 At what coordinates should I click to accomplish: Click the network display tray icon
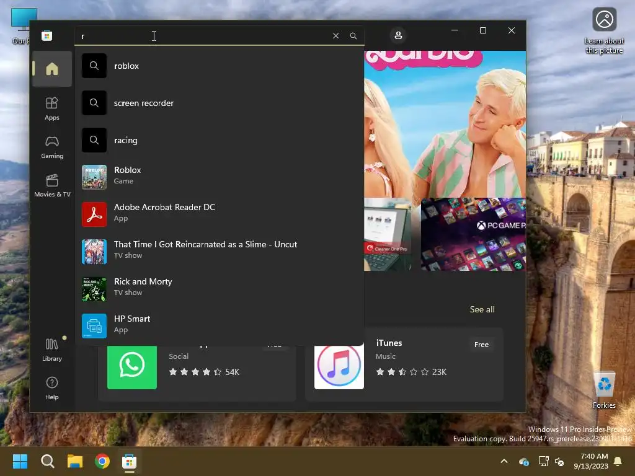pos(543,461)
